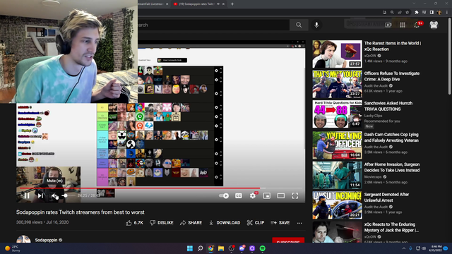
Task: Open the YouTube apps grid
Action: pyautogui.click(x=403, y=25)
